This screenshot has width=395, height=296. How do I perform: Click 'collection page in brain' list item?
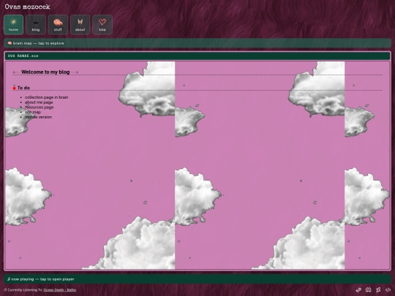[46, 97]
